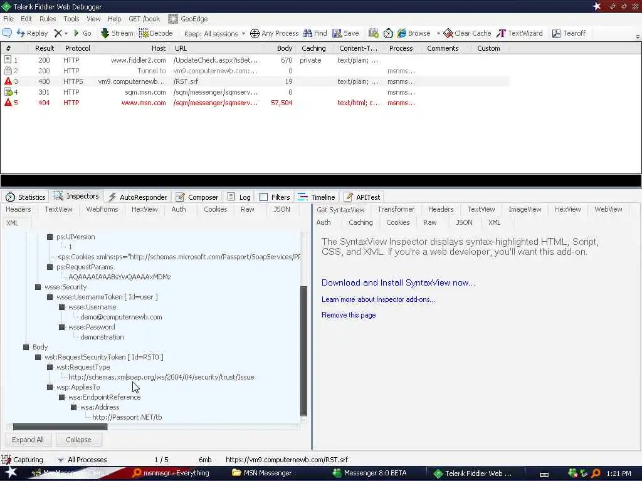Viewport: 642px width, 481px height.
Task: Toggle Stream mode in toolbar
Action: [x=117, y=33]
